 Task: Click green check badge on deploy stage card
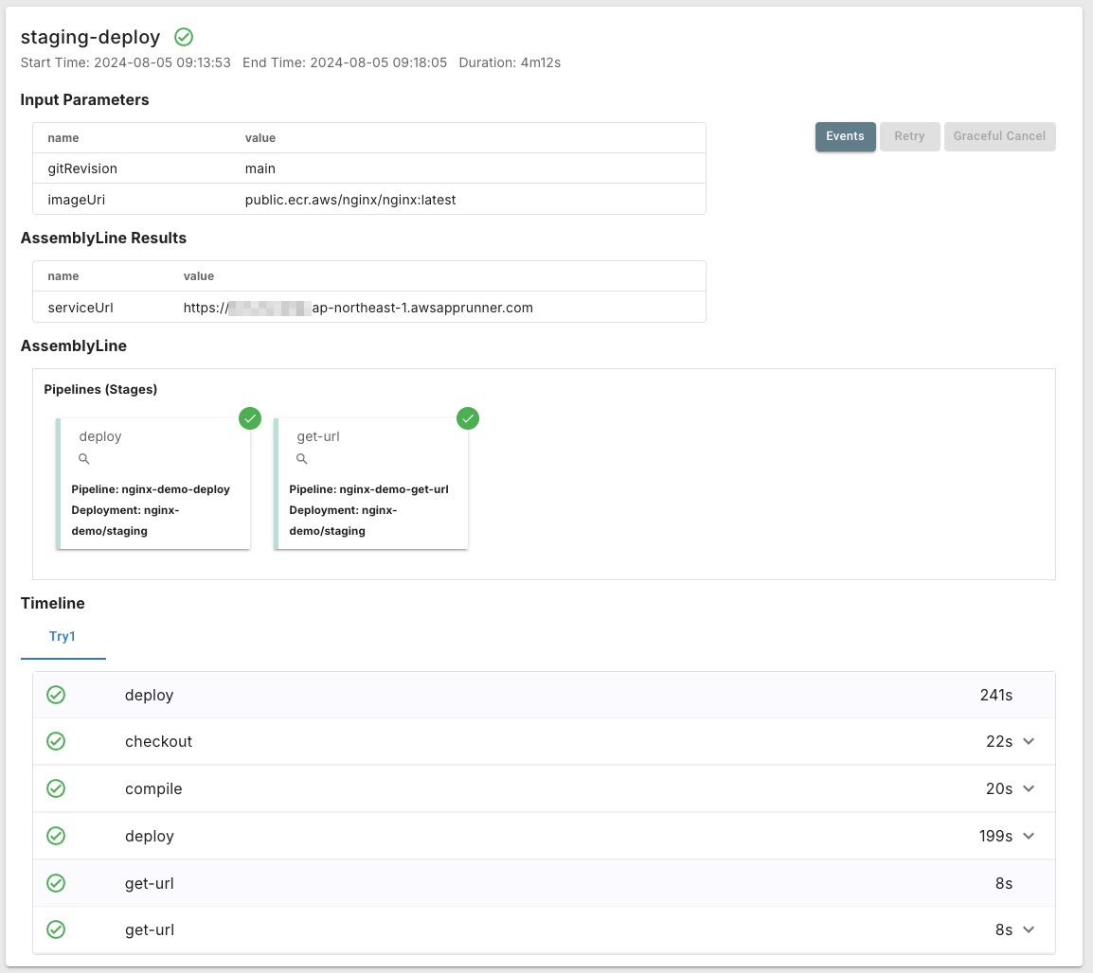pos(250,418)
